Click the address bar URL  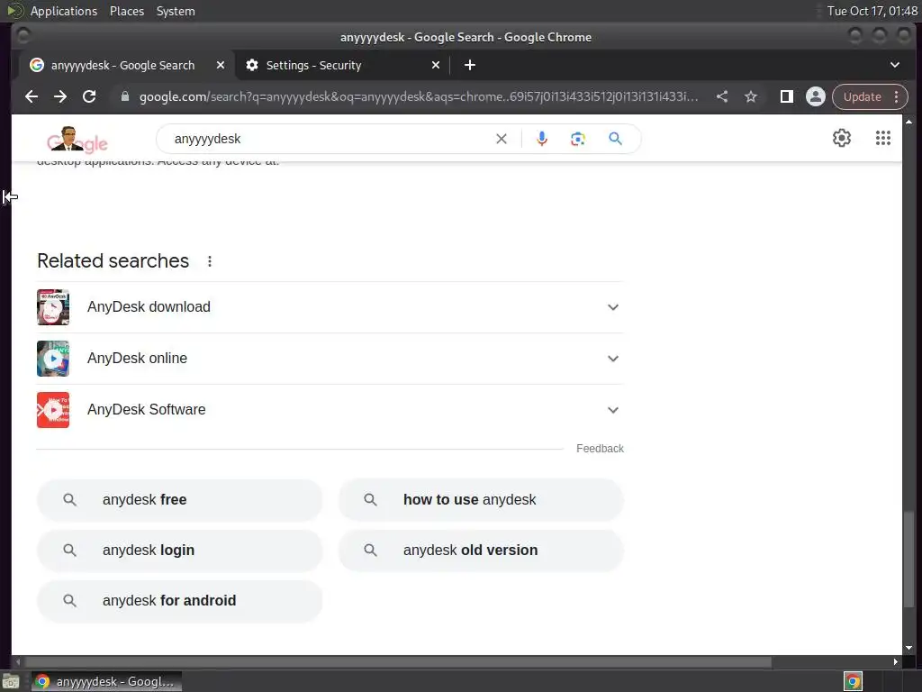pos(419,96)
